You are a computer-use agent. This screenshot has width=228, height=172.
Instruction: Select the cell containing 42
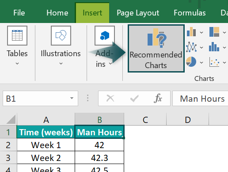pos(99,145)
